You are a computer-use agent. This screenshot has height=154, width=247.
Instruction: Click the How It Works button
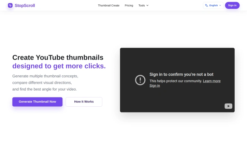[84, 102]
